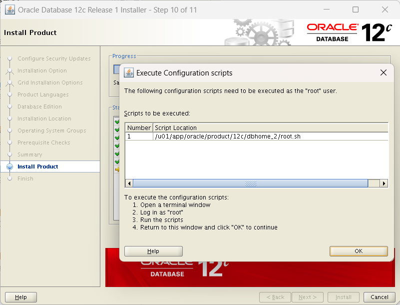Open Help in the Execute Configuration scripts dialog
Image resolution: width=400 pixels, height=305 pixels.
pos(153,251)
